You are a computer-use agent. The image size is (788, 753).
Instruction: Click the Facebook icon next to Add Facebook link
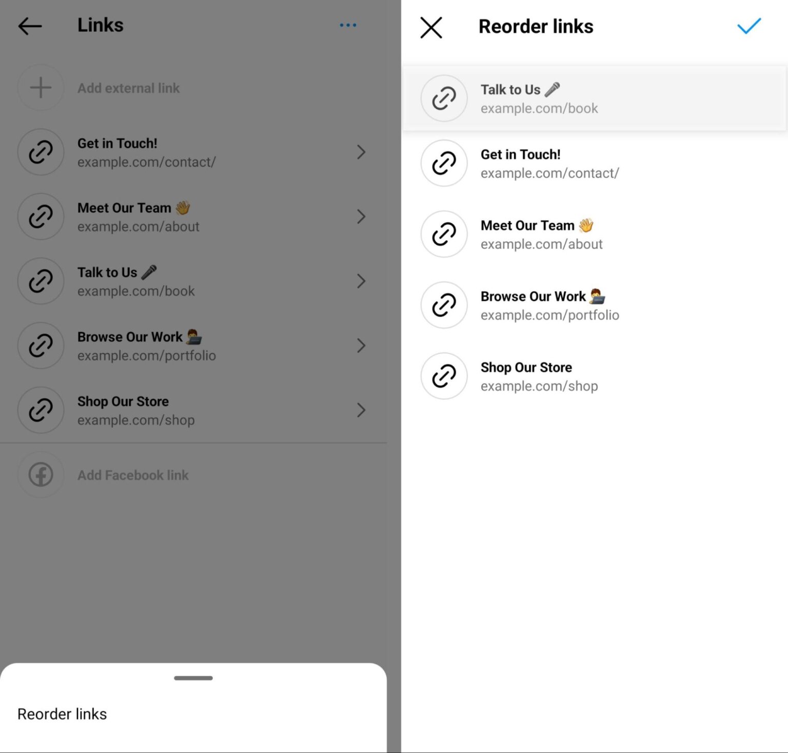coord(41,475)
